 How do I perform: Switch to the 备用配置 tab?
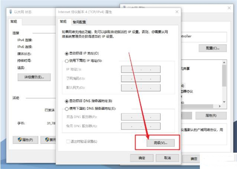(x=79, y=22)
